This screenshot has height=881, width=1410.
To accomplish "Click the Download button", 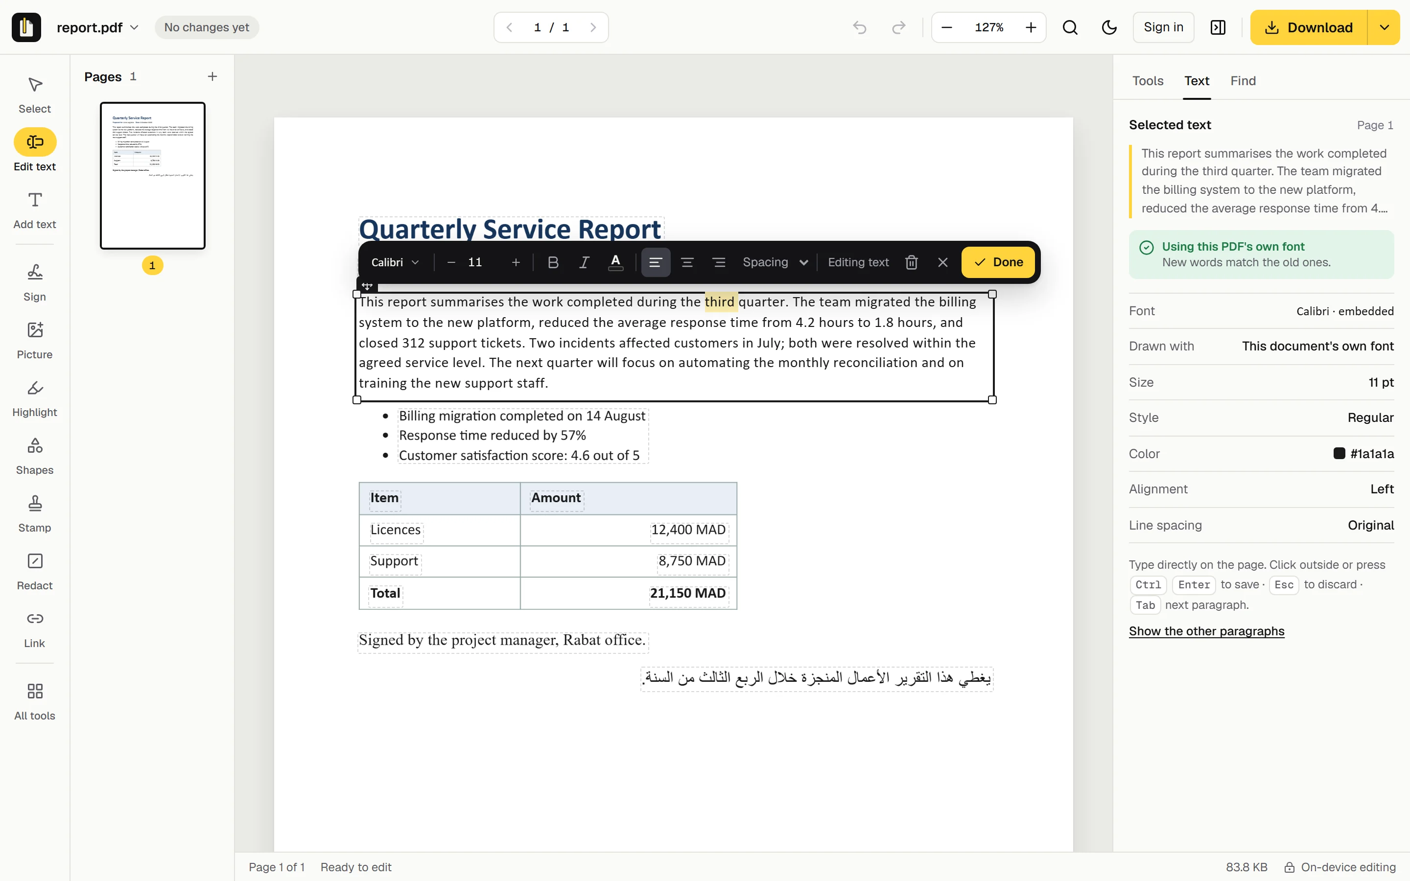I will [x=1309, y=27].
